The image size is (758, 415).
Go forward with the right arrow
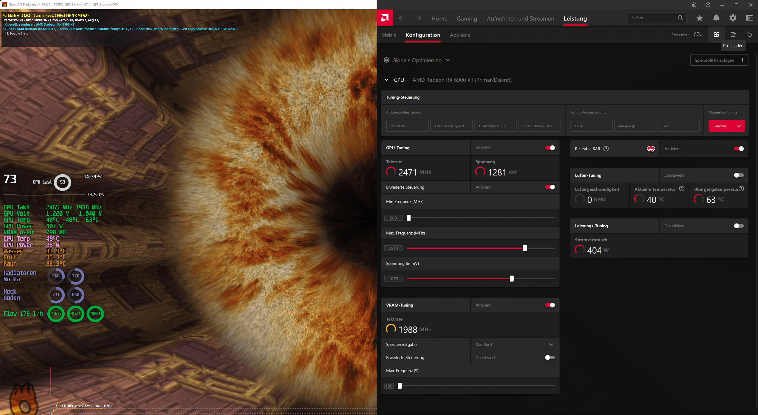click(x=419, y=18)
